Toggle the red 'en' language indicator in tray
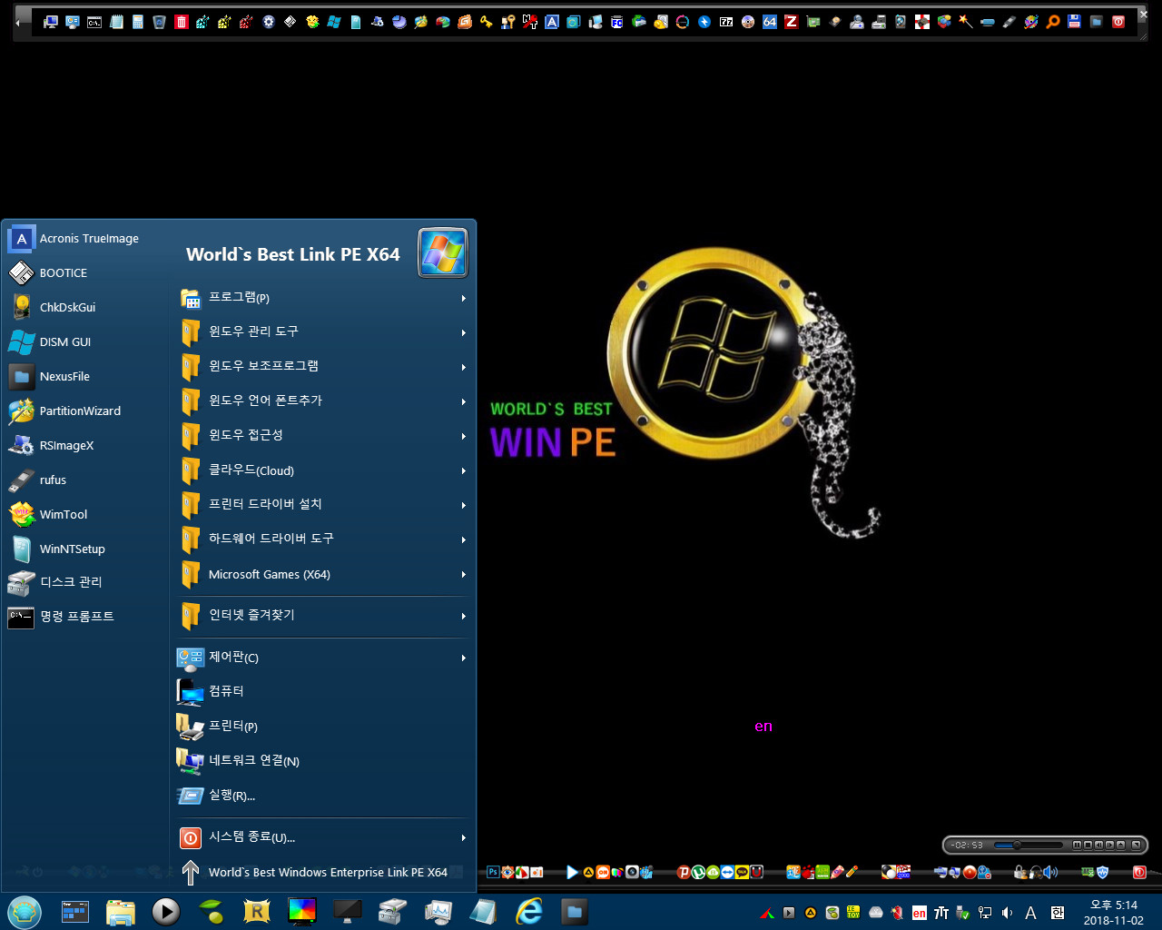 pyautogui.click(x=920, y=913)
